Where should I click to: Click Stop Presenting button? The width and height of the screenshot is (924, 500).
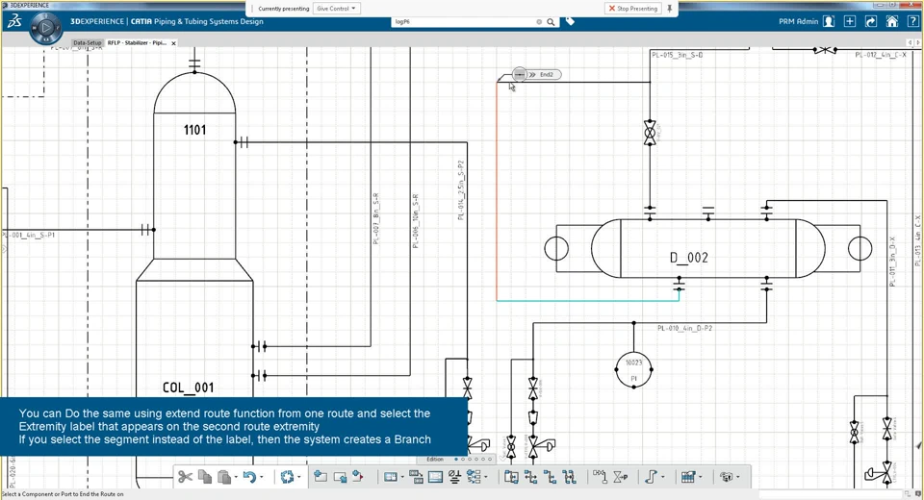pos(633,9)
